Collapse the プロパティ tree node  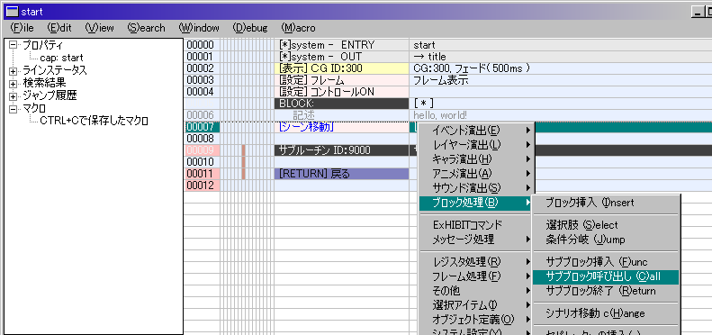click(13, 45)
